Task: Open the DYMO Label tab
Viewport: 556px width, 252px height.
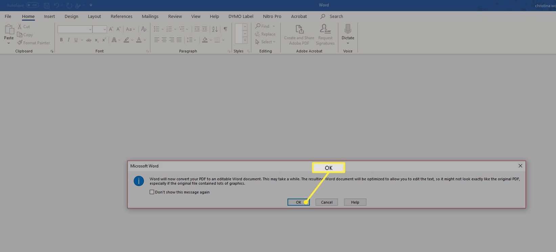Action: pos(241,16)
